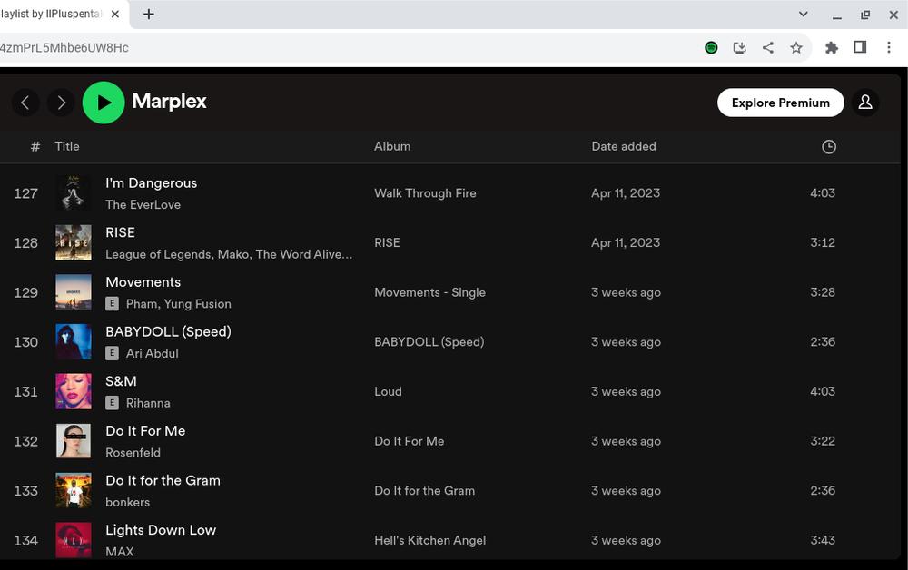The image size is (908, 570).
Task: Bookmark this page with the star icon
Action: (797, 46)
